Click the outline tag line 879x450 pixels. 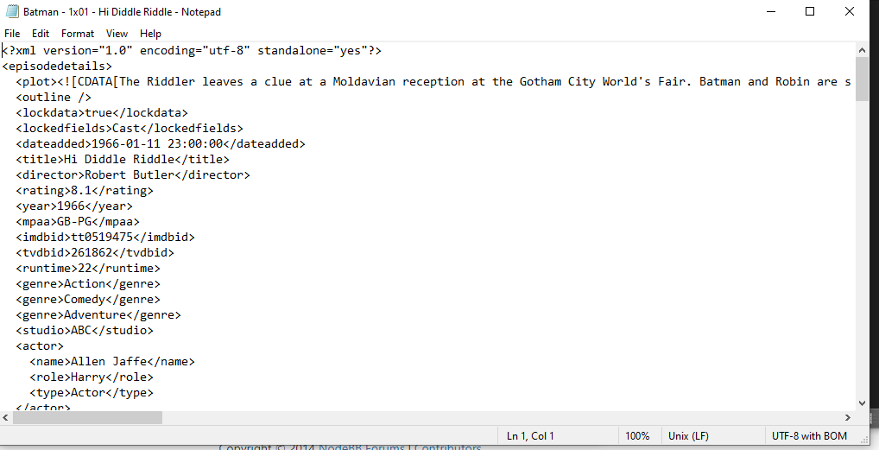[54, 97]
